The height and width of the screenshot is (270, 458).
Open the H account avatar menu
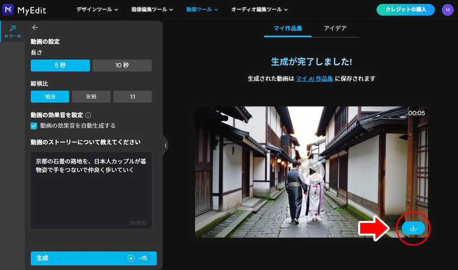(447, 9)
